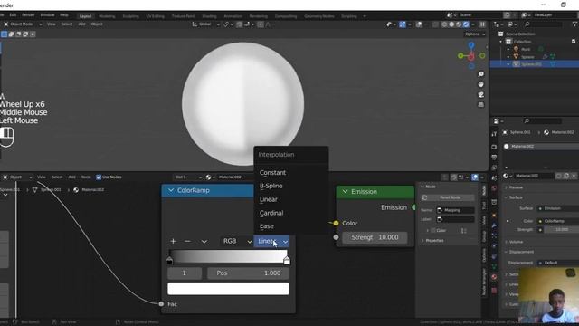Click the zoom magnifier viewport icon
The height and width of the screenshot is (326, 579).
(480, 74)
